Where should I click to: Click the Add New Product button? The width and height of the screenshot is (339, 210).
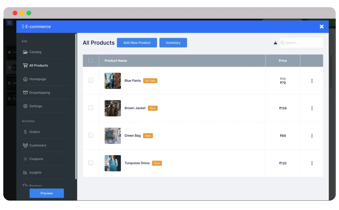coord(137,43)
